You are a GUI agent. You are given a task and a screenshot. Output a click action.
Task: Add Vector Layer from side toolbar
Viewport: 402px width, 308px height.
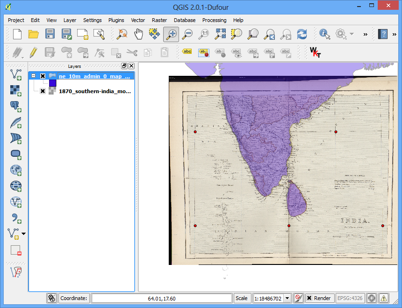coord(16,74)
